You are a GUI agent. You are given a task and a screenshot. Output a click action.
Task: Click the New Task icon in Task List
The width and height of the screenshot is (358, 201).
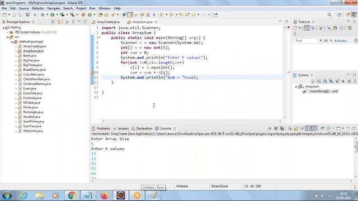(x=295, y=28)
